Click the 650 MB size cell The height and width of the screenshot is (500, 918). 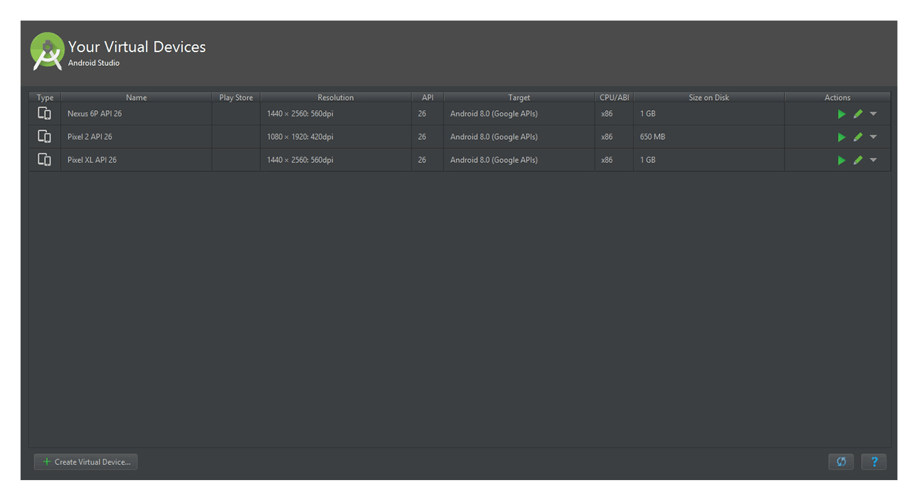click(x=709, y=137)
